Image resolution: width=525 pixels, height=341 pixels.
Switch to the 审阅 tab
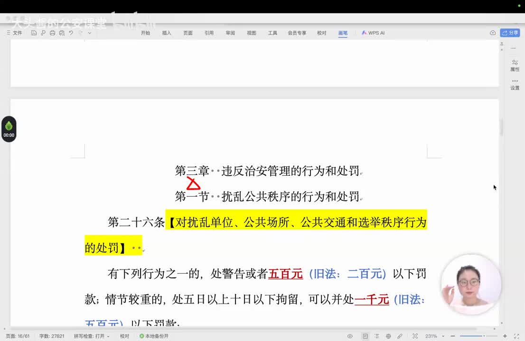(x=230, y=33)
